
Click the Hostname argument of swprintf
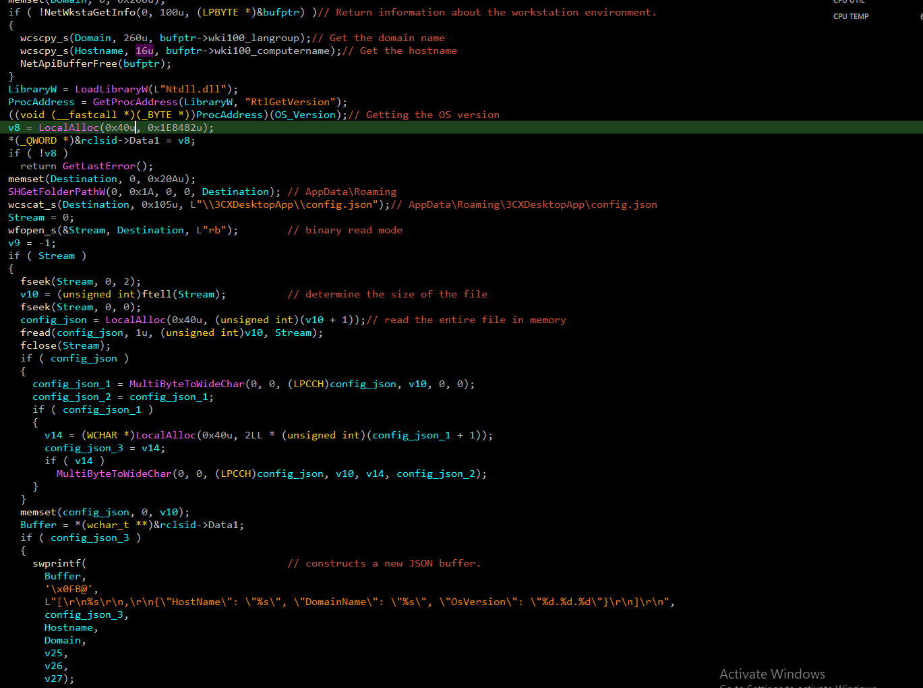pos(69,627)
